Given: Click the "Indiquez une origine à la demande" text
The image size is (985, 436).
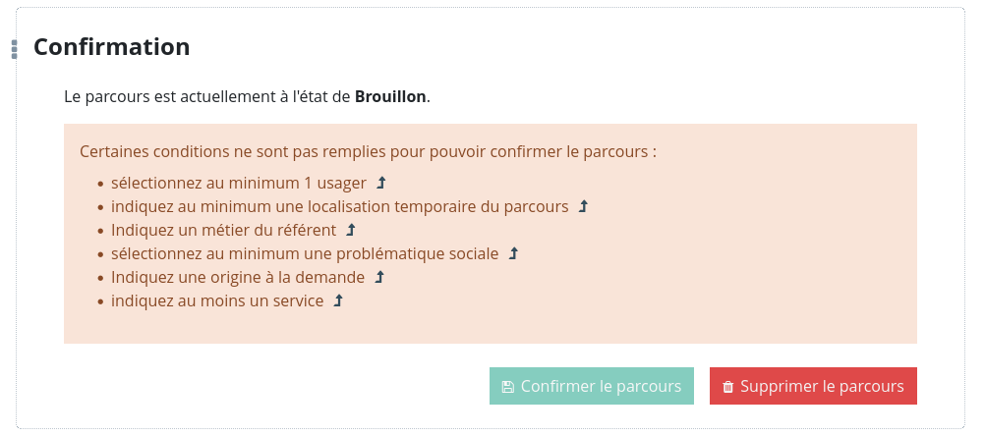Looking at the screenshot, I should click(x=238, y=277).
